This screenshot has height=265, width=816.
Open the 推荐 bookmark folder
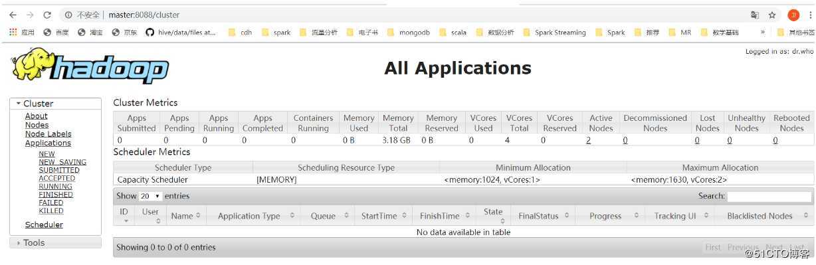pyautogui.click(x=647, y=32)
